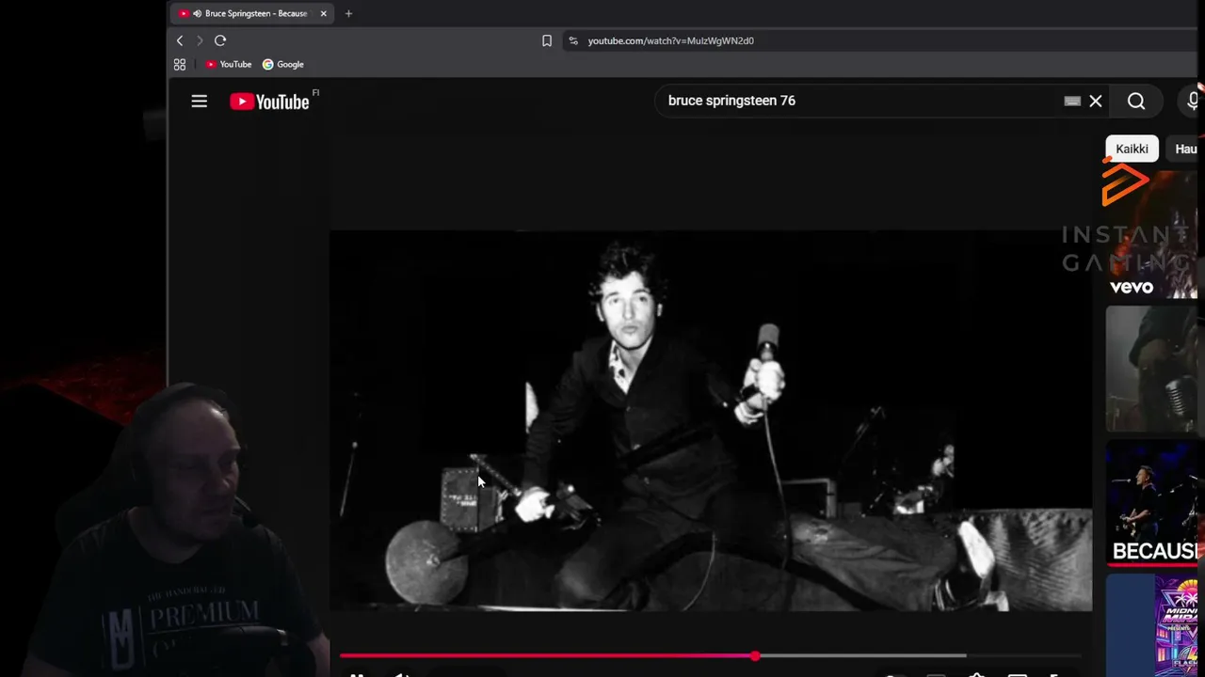Open the BECAUSE suggested video thumbnail

[x=1152, y=503]
